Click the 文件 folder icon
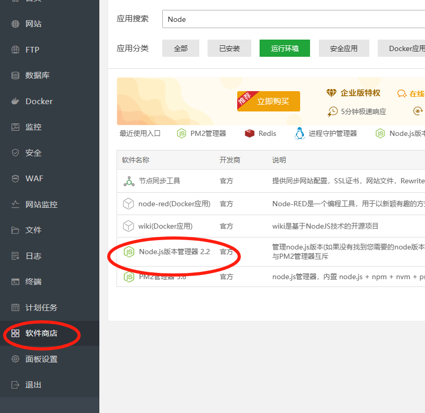The width and height of the screenshot is (425, 413). (16, 230)
